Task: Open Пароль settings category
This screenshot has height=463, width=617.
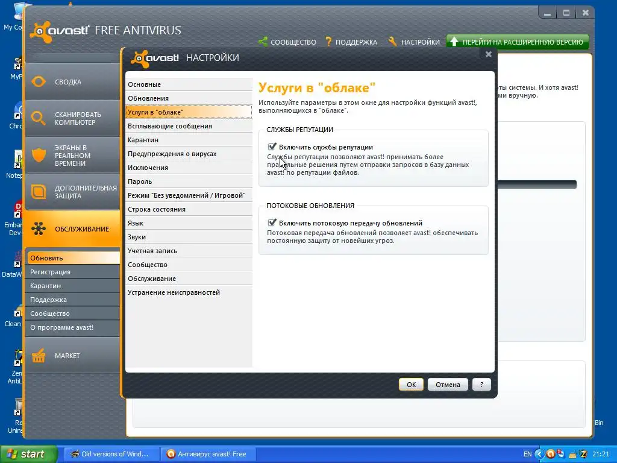Action: tap(189, 181)
